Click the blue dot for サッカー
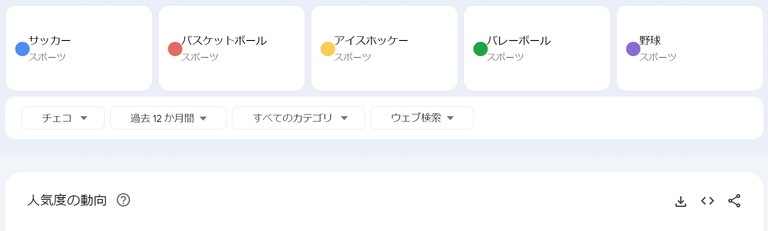 tap(22, 49)
